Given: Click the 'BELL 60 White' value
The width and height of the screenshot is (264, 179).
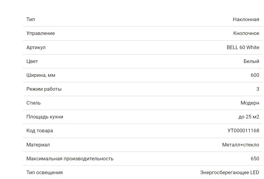Looking at the screenshot, I should pos(243,47).
